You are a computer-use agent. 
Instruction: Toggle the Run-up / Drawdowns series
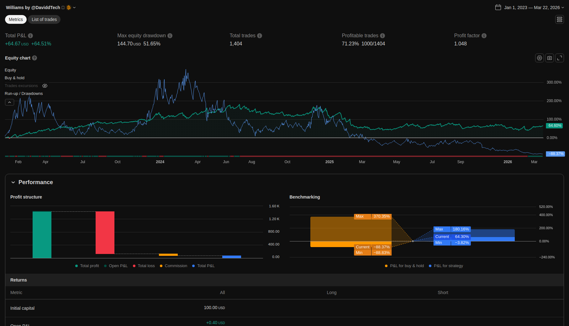24,94
